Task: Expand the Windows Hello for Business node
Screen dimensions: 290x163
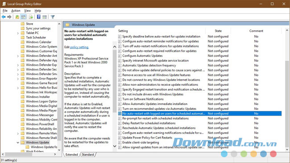Action: click(x=18, y=88)
